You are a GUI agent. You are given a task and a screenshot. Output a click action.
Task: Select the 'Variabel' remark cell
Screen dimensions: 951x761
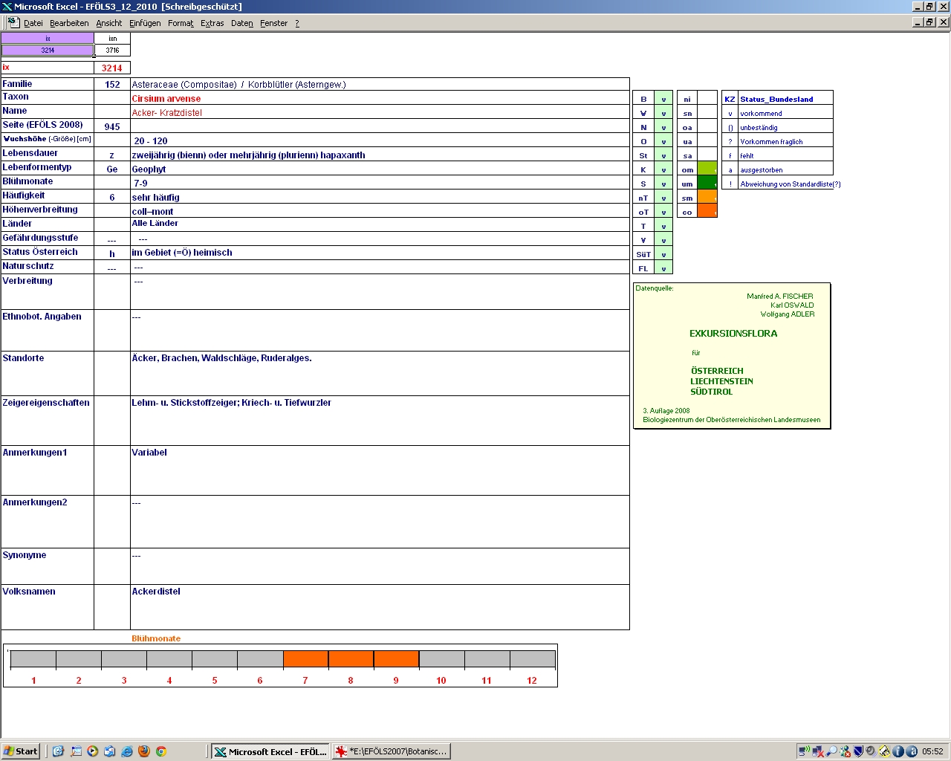coord(380,470)
